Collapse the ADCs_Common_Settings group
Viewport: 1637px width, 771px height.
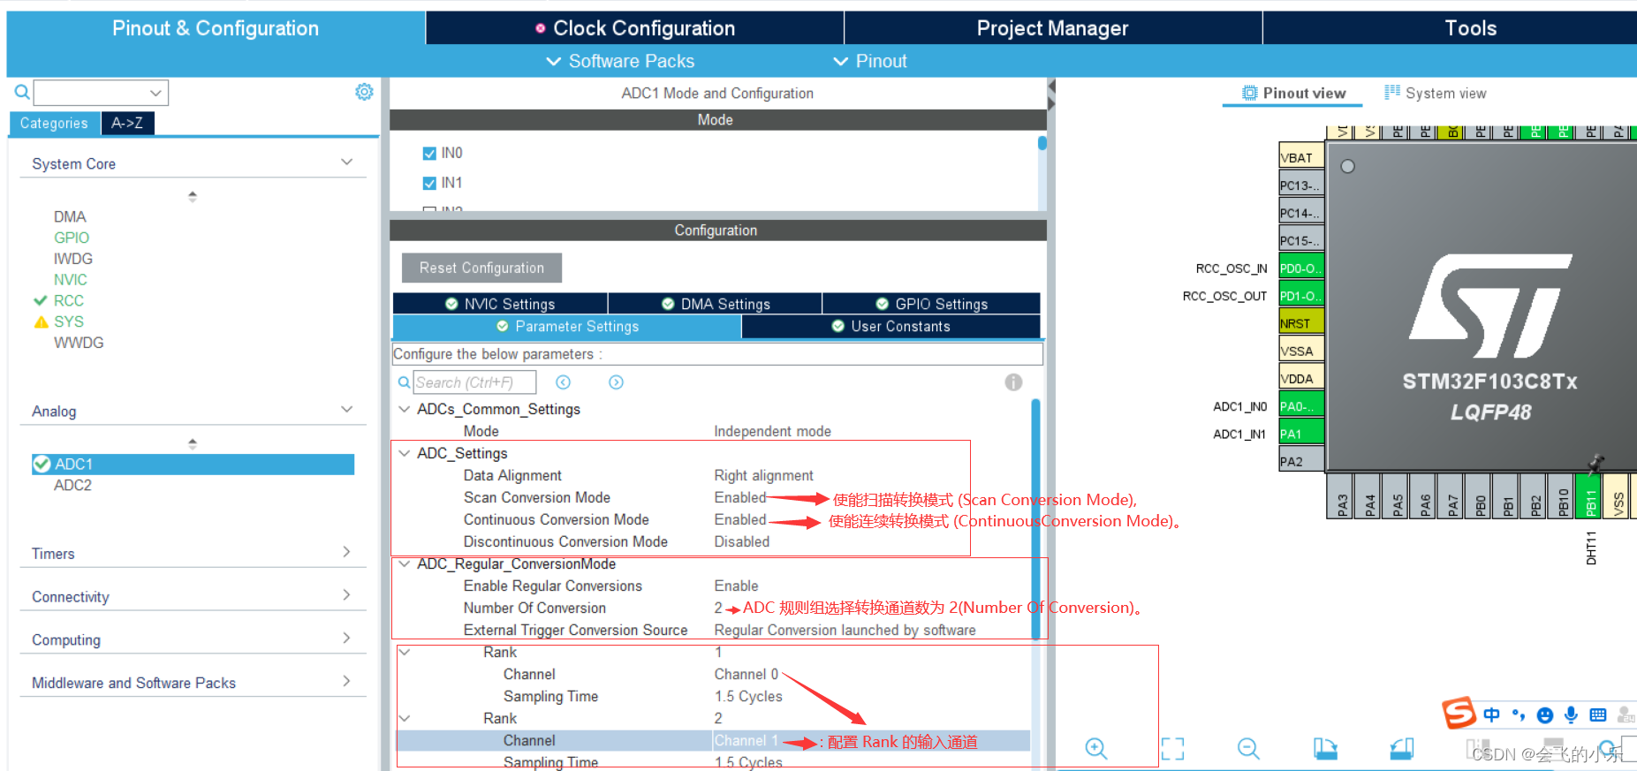405,409
